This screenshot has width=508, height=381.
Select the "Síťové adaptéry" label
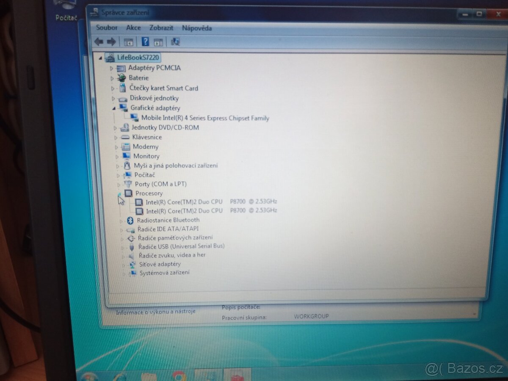point(160,264)
